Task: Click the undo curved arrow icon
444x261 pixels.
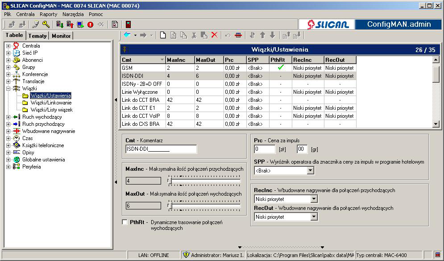Action: (x=228, y=35)
